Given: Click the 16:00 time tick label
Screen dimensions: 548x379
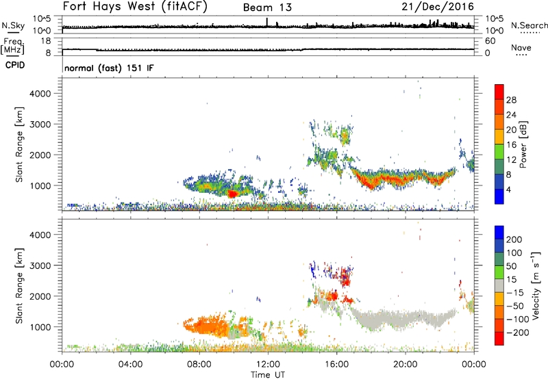Looking at the screenshot, I should (336, 365).
